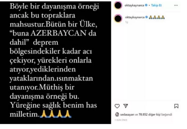
Task: Share the post via paper plane icon
Action: [x=125, y=106]
